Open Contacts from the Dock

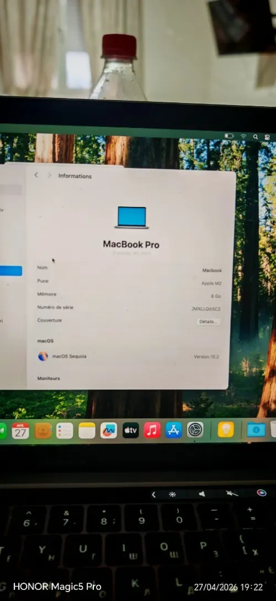point(43,431)
